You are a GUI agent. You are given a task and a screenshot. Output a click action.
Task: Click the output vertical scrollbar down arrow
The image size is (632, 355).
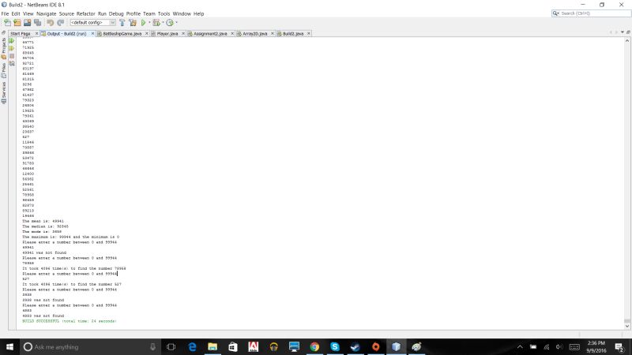[627, 327]
